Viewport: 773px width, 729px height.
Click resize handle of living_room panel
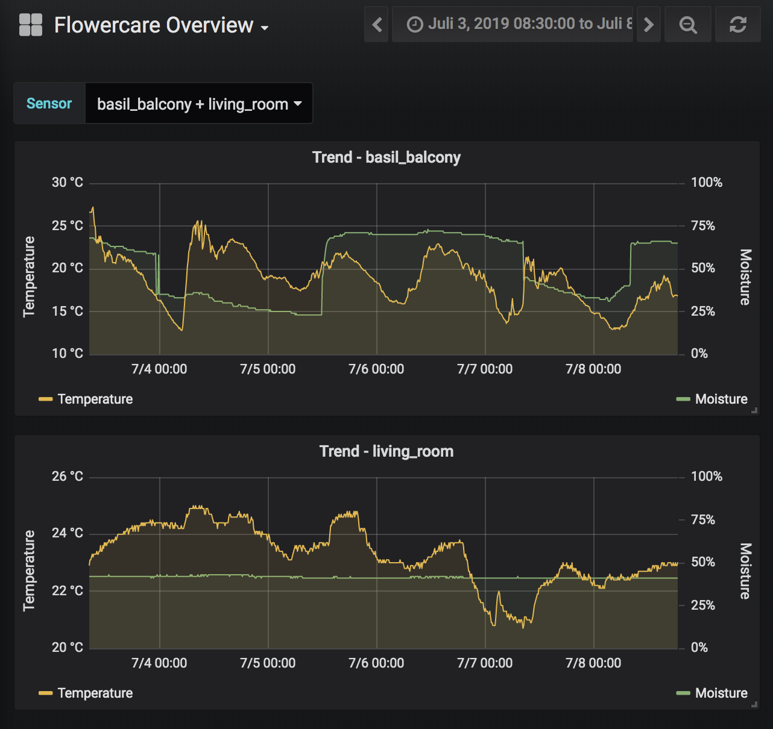[x=754, y=704]
